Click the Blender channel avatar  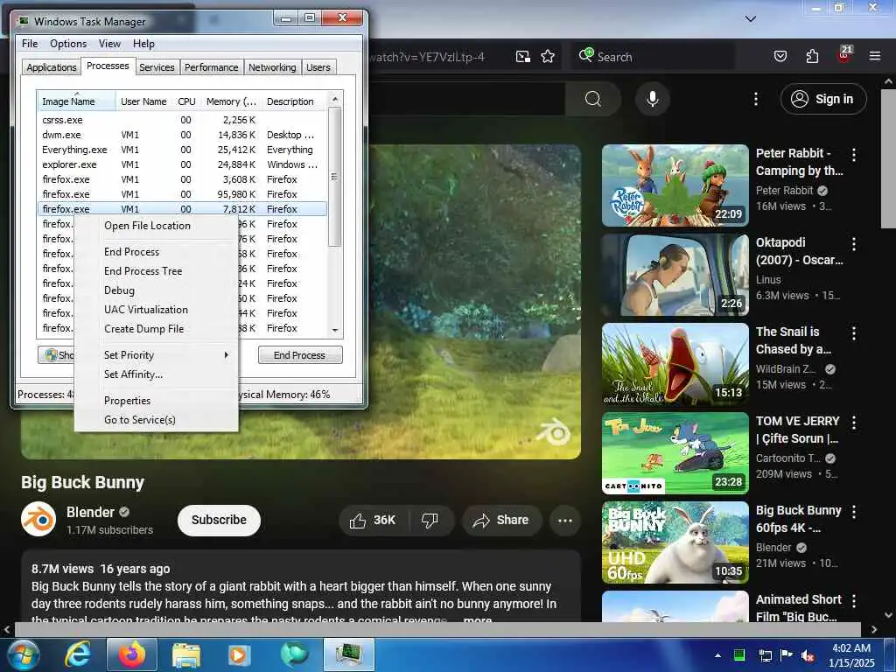tap(38, 520)
